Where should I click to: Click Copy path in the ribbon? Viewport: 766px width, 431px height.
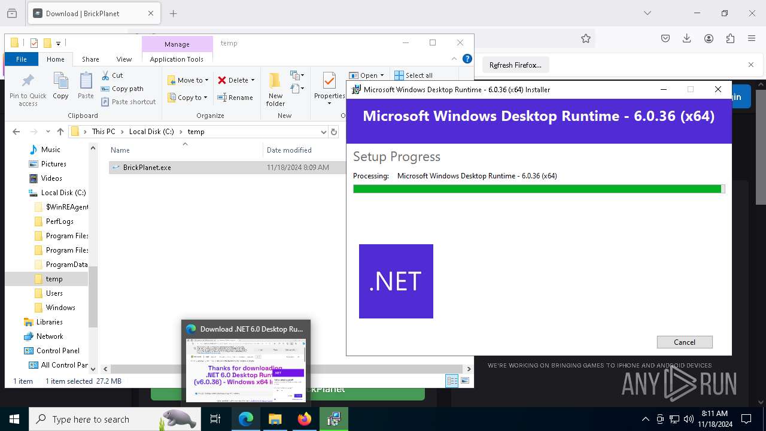[122, 89]
